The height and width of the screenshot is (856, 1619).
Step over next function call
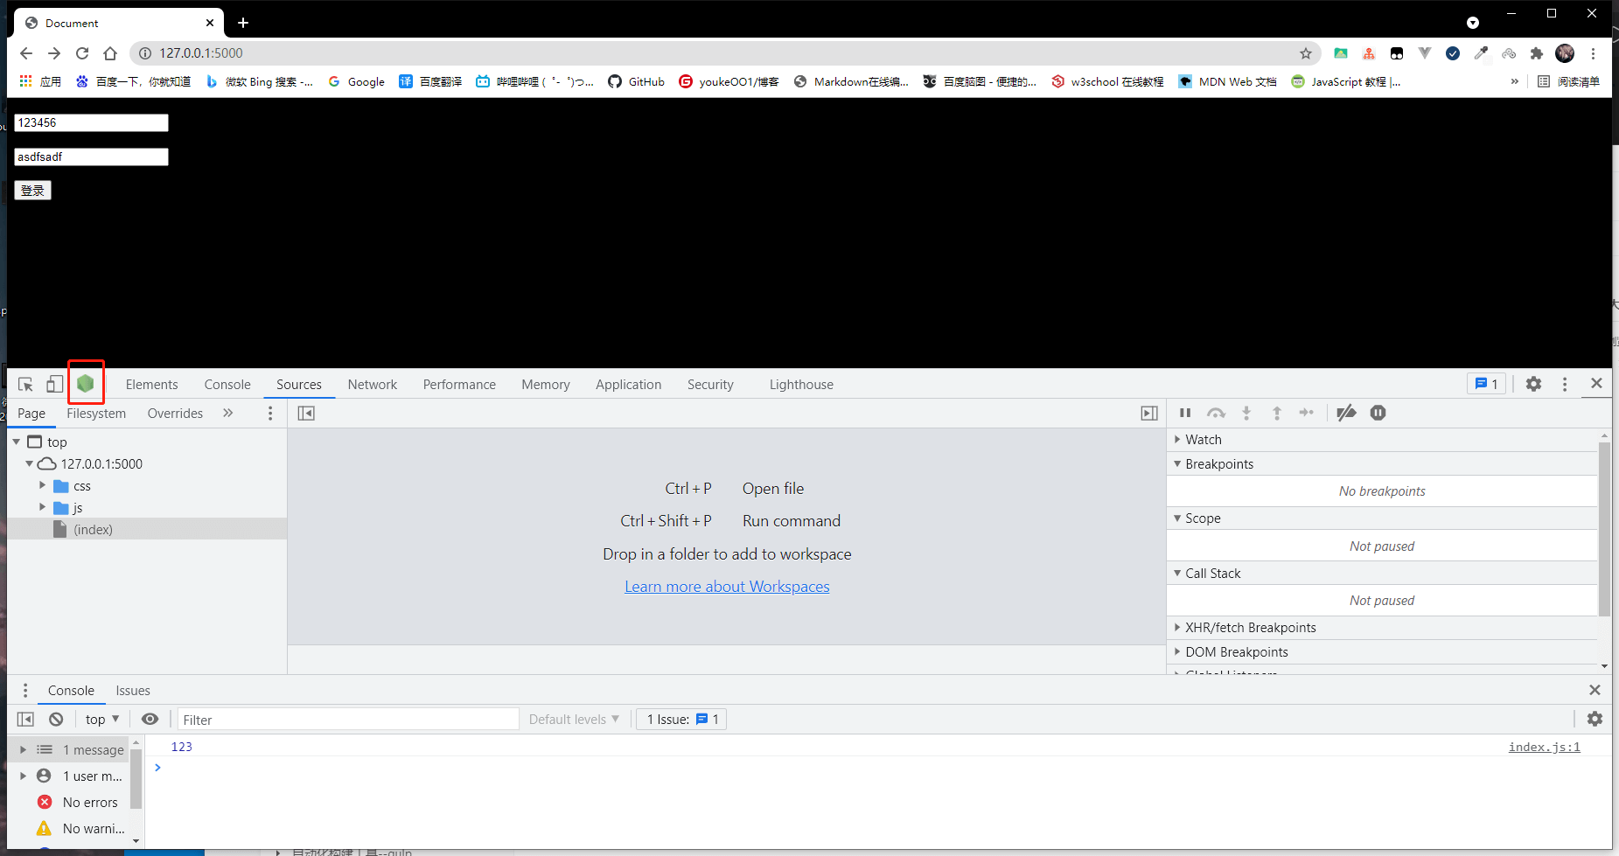pos(1216,413)
